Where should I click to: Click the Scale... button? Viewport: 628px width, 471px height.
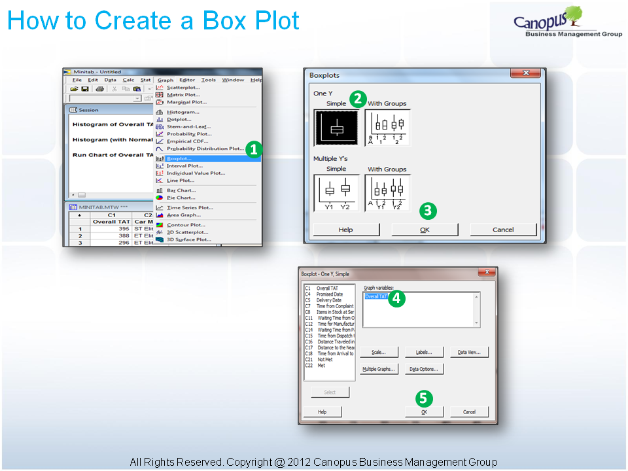[x=379, y=352]
